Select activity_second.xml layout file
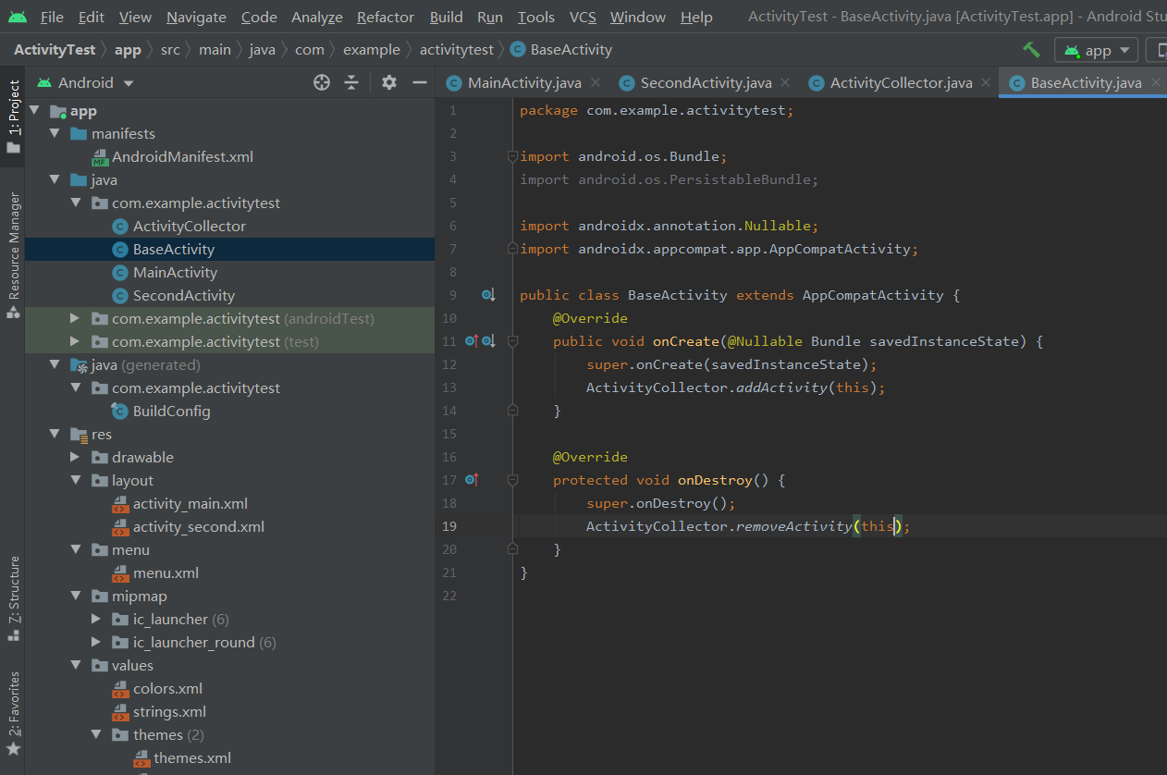Screen dimensions: 1167x775 pos(199,527)
